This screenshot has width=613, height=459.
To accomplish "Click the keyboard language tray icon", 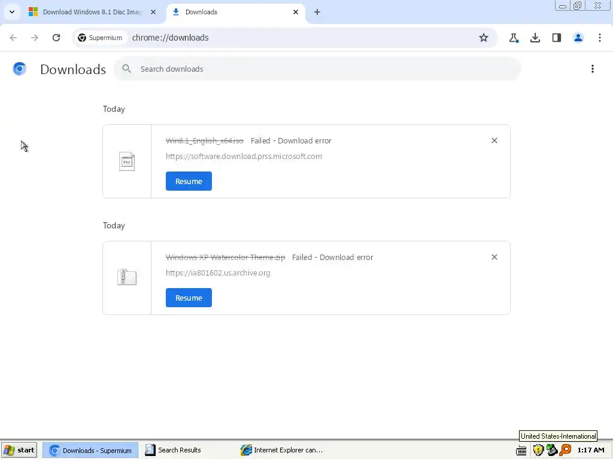I will [521, 451].
